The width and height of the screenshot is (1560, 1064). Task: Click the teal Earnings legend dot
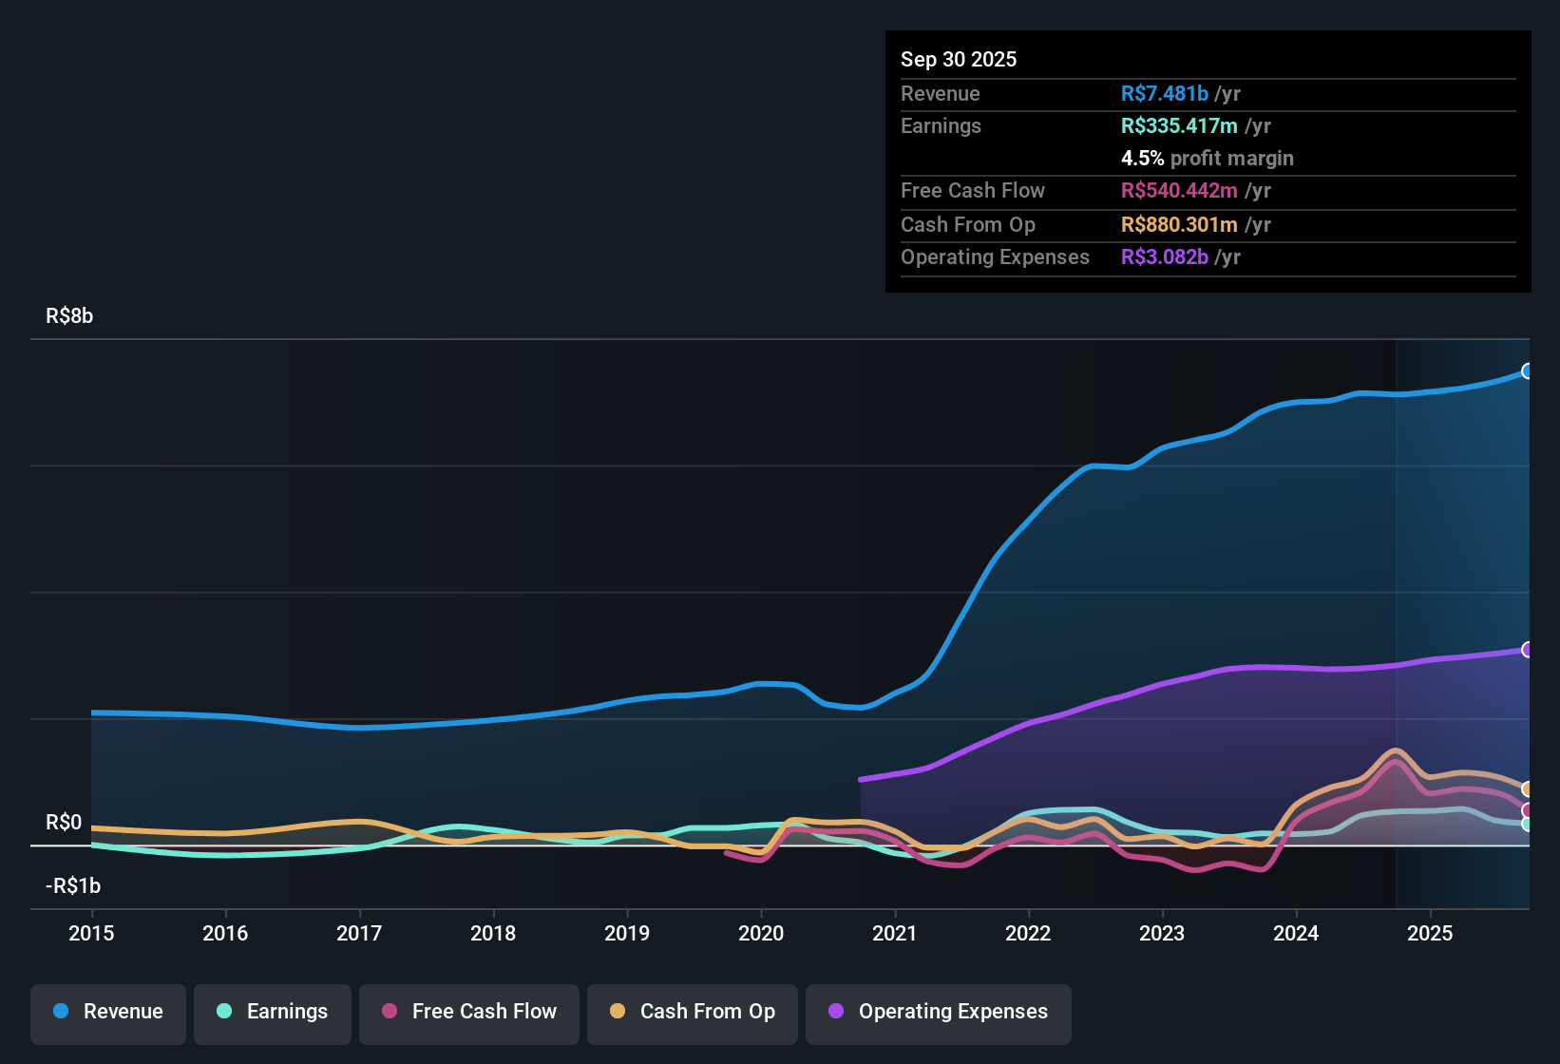(x=224, y=1012)
